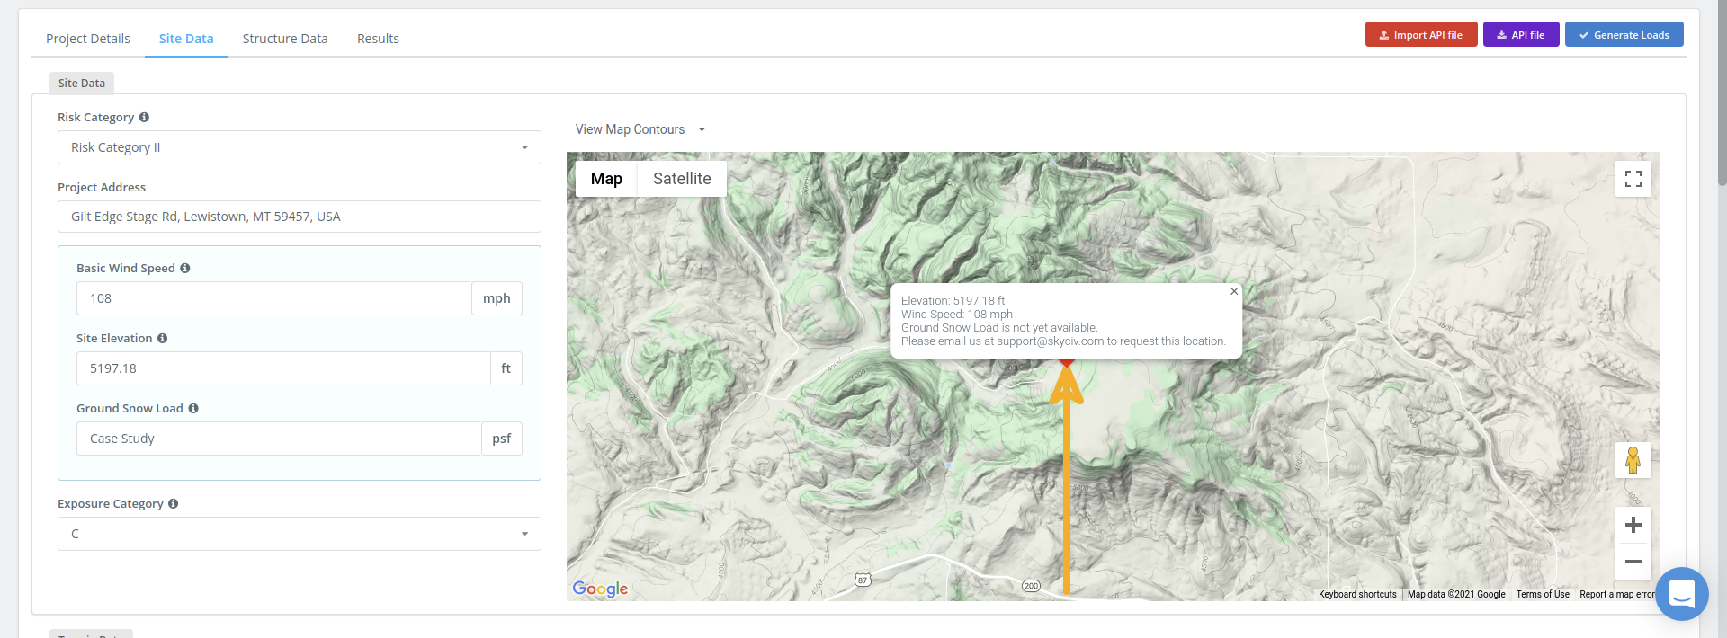Click the Generate Loads button
The width and height of the screenshot is (1727, 638).
[x=1624, y=35]
